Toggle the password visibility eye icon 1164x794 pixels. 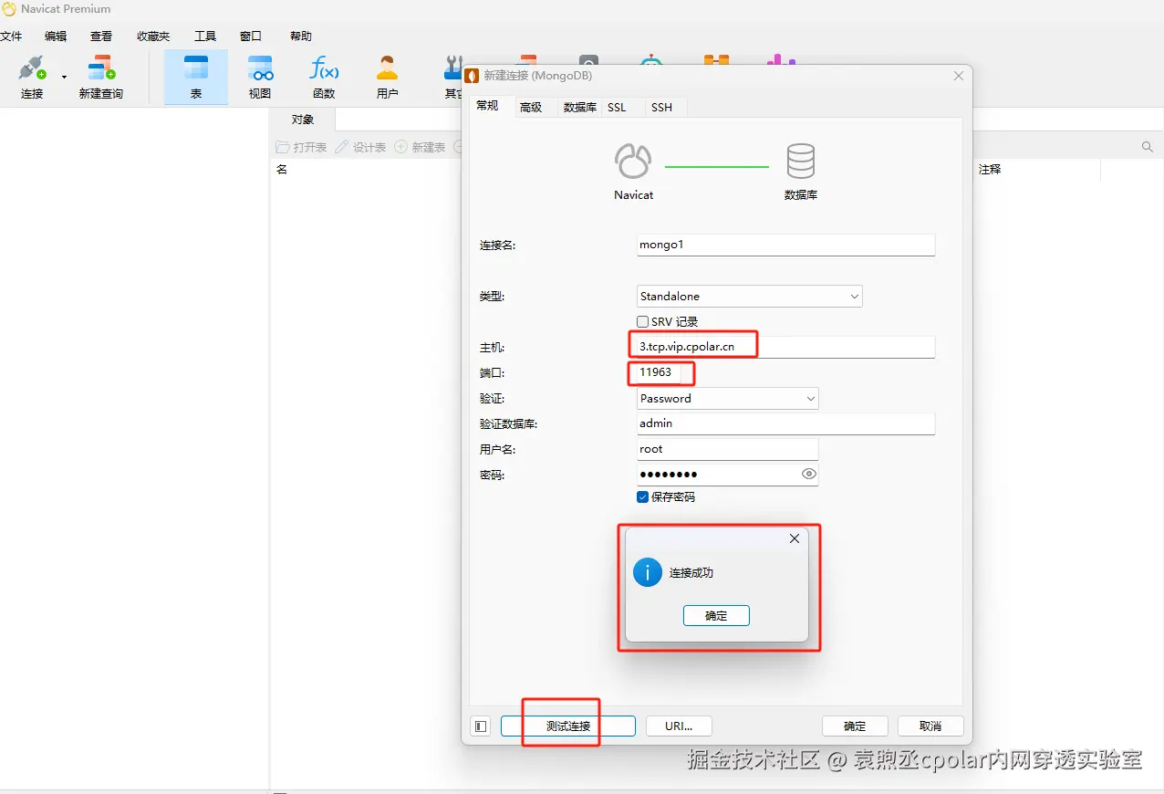pyautogui.click(x=808, y=475)
